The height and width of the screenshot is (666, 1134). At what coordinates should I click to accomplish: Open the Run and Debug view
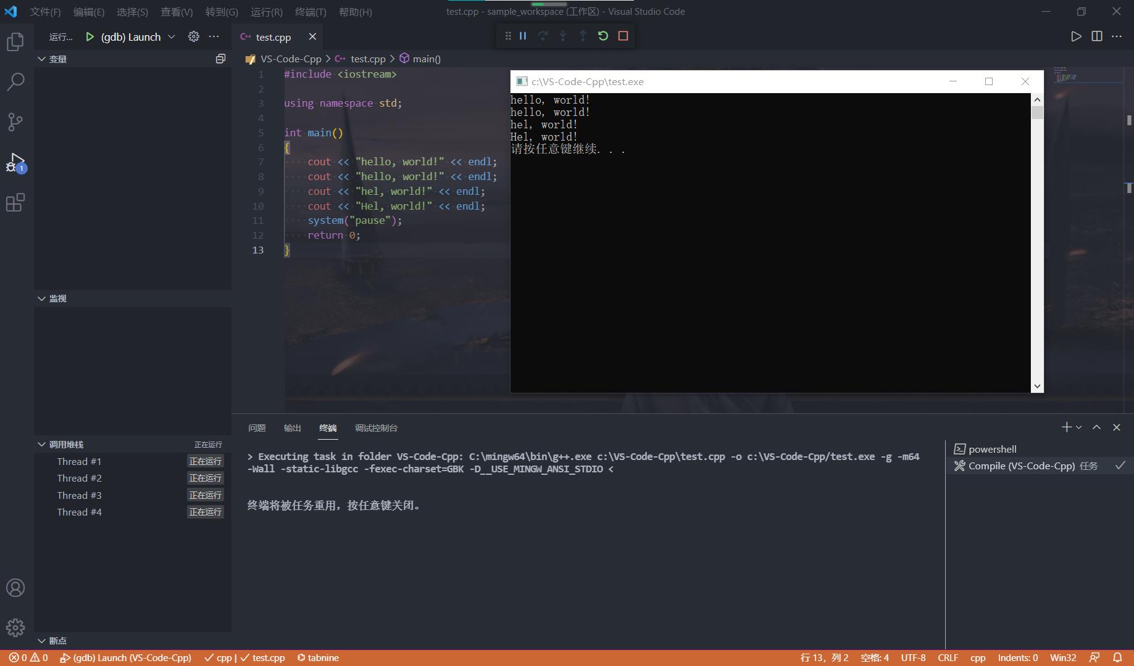[x=15, y=163]
